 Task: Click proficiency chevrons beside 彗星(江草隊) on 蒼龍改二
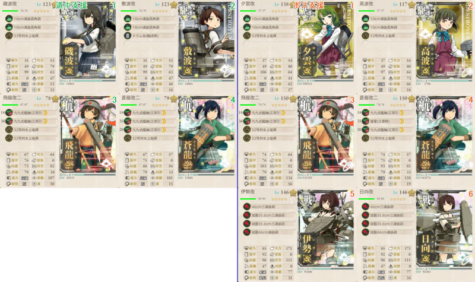point(402,121)
